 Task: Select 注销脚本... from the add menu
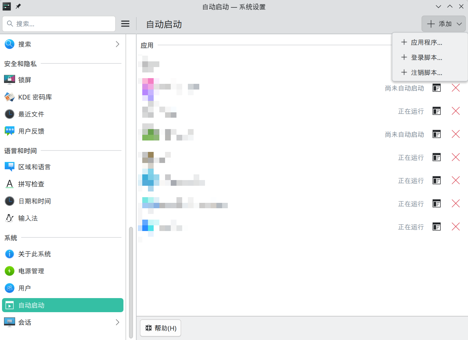426,73
